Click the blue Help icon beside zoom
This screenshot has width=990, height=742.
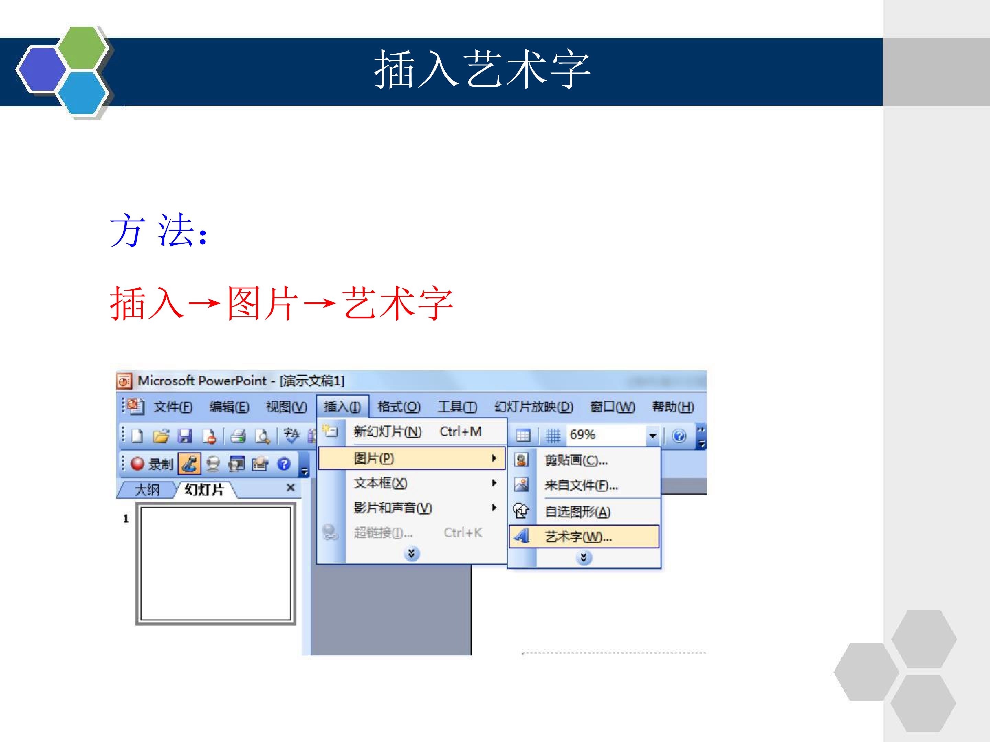[x=679, y=435]
